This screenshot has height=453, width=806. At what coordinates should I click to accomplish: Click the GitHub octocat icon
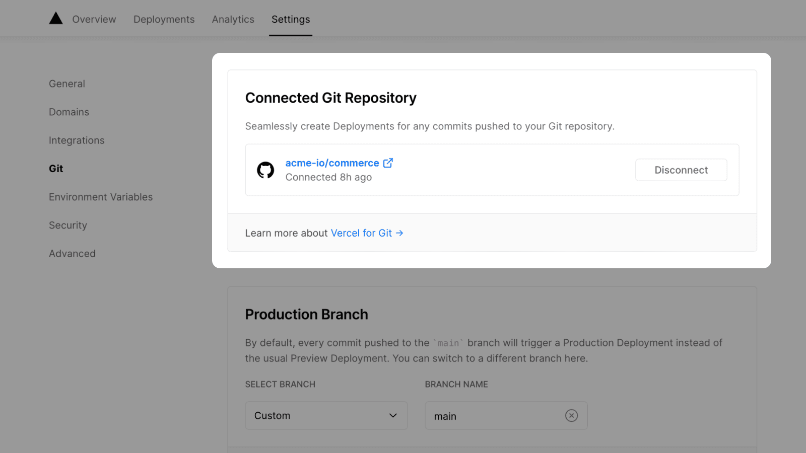click(x=265, y=170)
